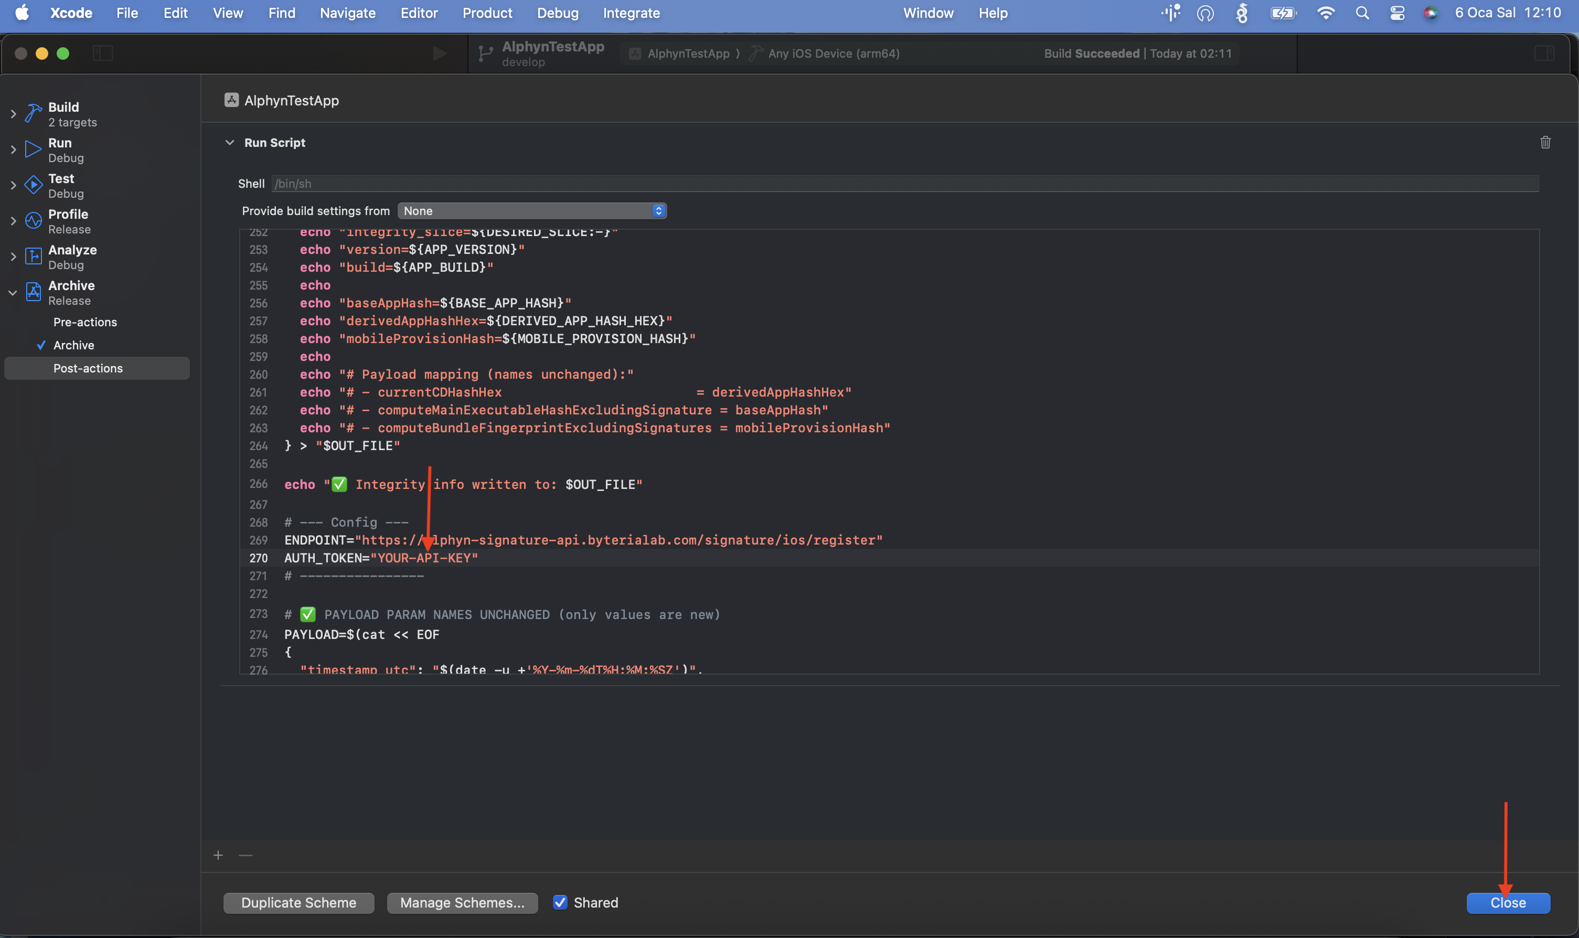Screen dimensions: 1579x938
Task: Toggle the Shared checkbox
Action: pyautogui.click(x=560, y=903)
